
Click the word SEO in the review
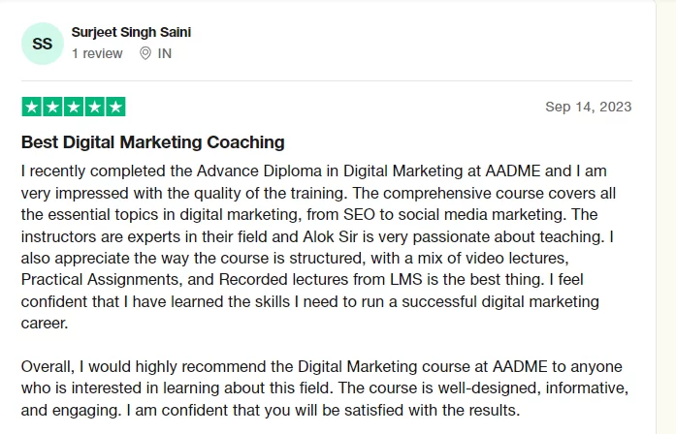pyautogui.click(x=359, y=214)
